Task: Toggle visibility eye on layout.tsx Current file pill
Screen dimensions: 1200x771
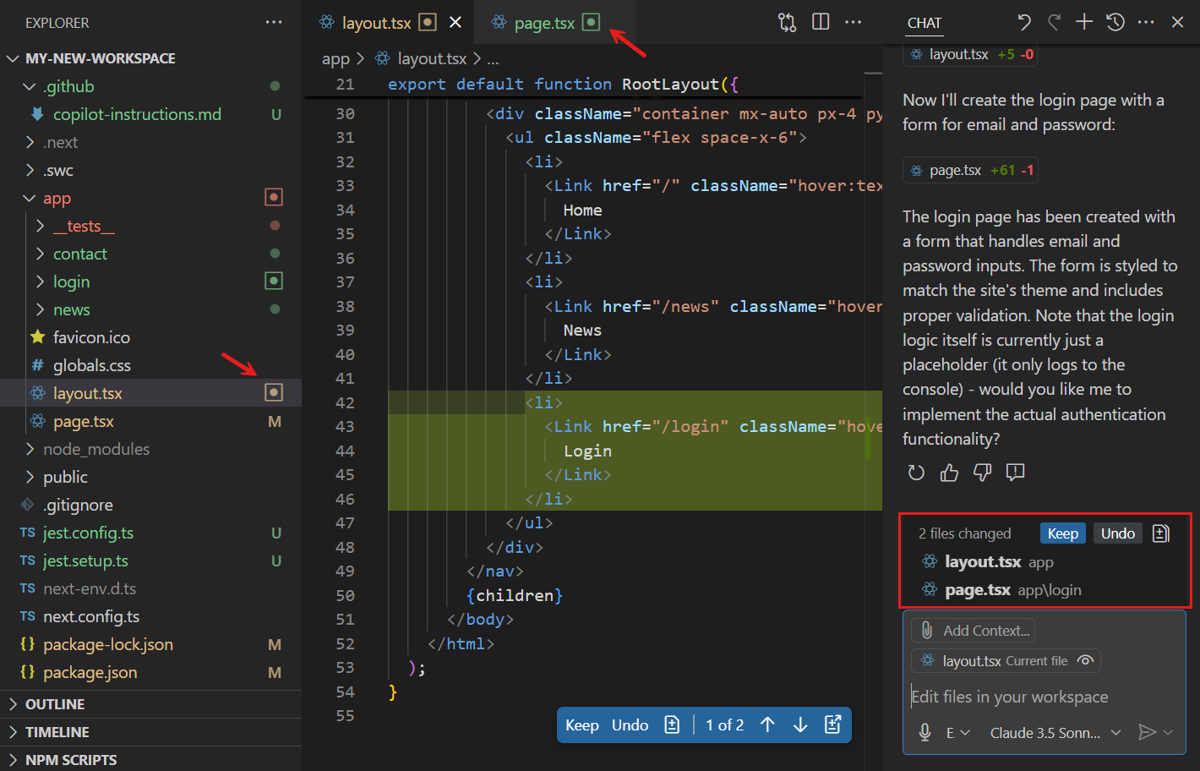Action: point(1085,660)
